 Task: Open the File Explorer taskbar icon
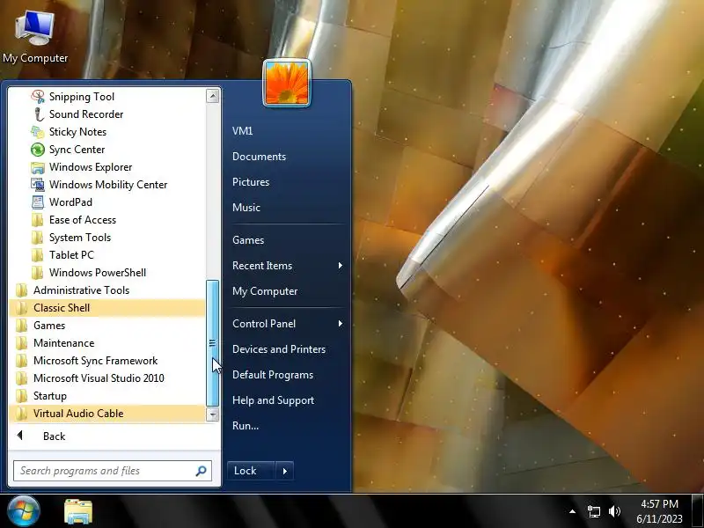pos(78,511)
